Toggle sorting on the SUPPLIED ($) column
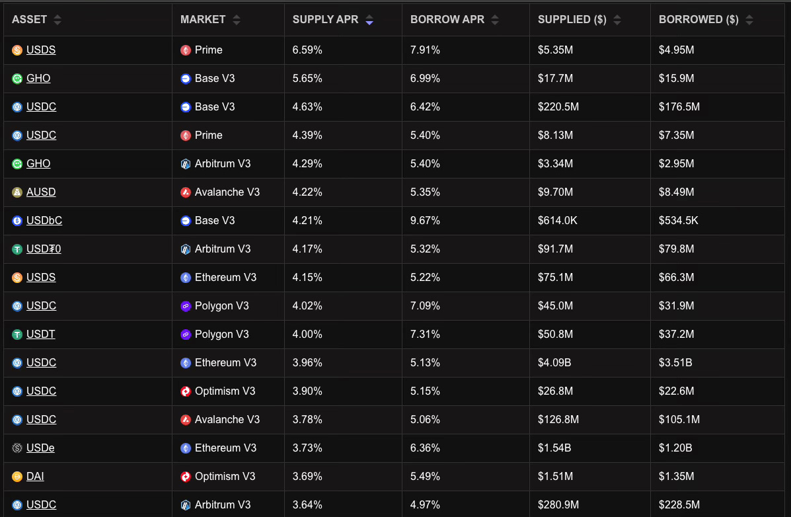 (x=617, y=19)
